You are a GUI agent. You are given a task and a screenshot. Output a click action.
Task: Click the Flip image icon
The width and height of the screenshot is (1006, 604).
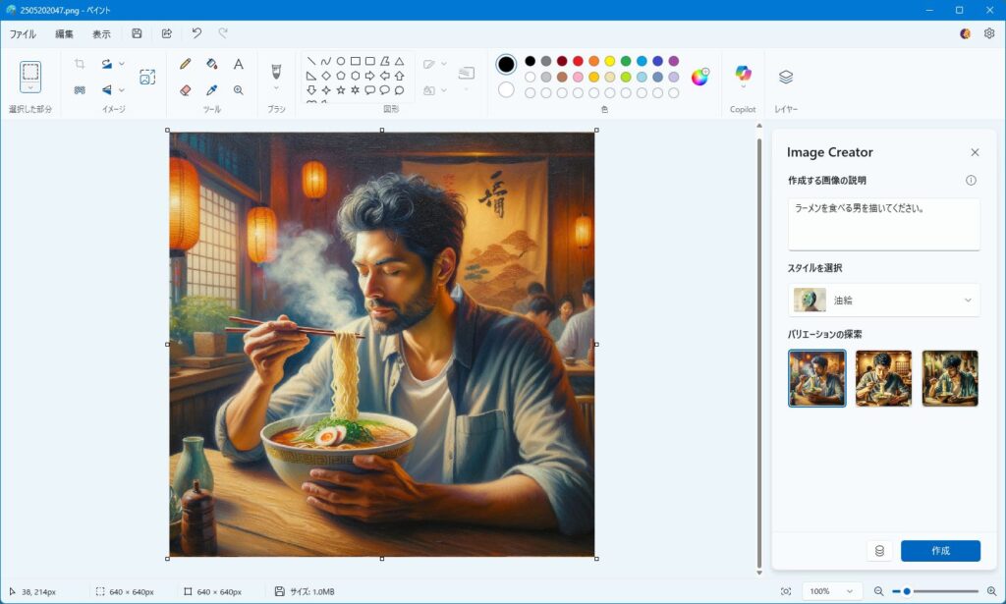106,90
